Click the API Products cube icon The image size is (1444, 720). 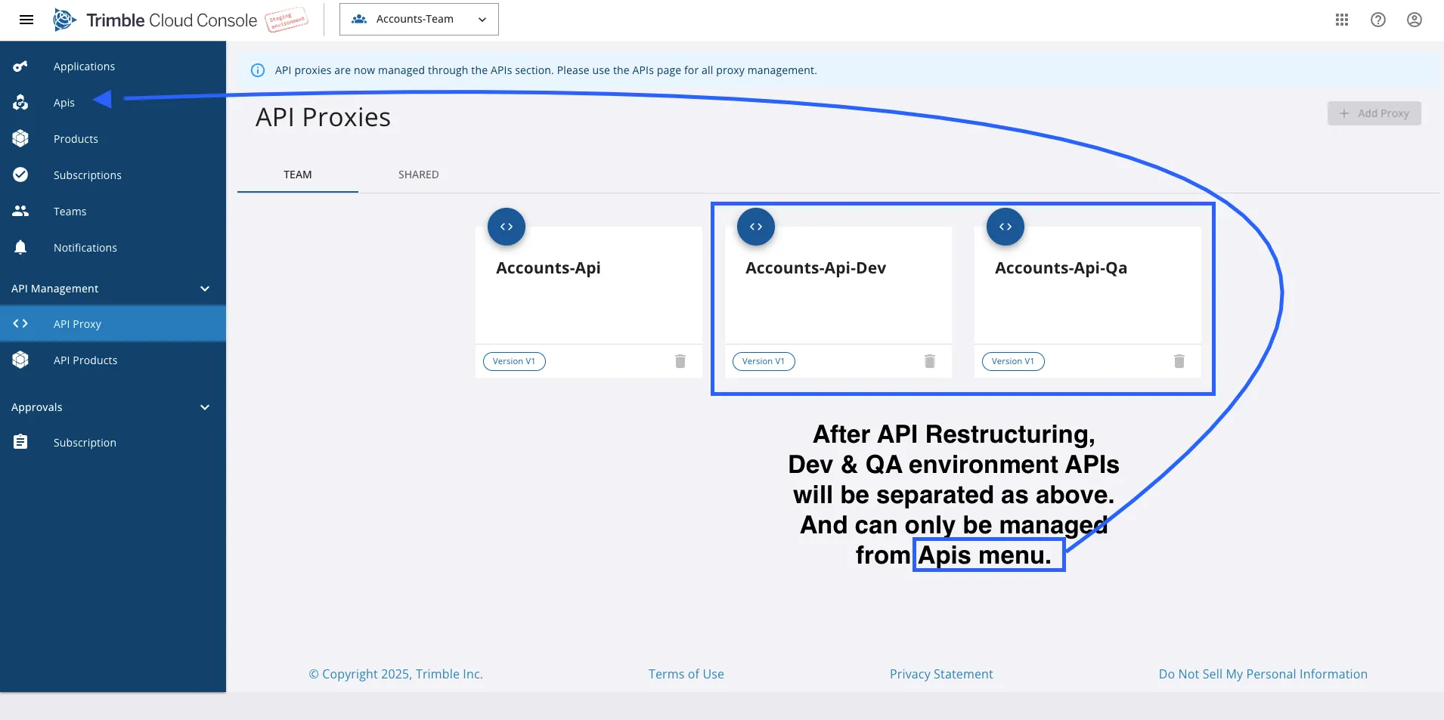[x=20, y=360]
